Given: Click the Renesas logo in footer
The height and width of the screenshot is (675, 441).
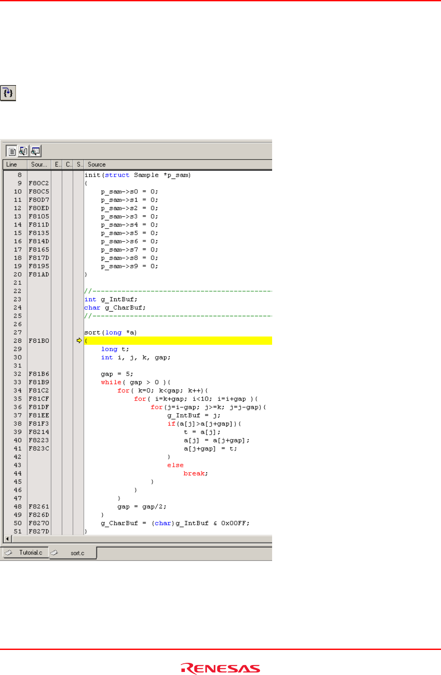Looking at the screenshot, I should click(220, 668).
